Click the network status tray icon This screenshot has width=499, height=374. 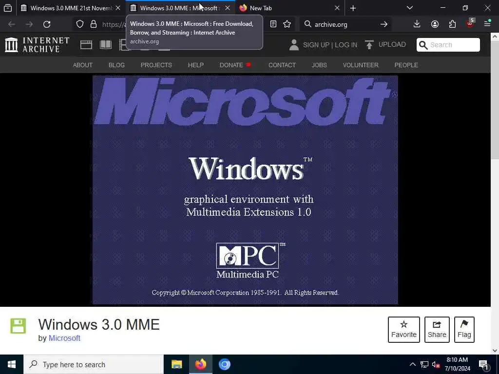[424, 364]
